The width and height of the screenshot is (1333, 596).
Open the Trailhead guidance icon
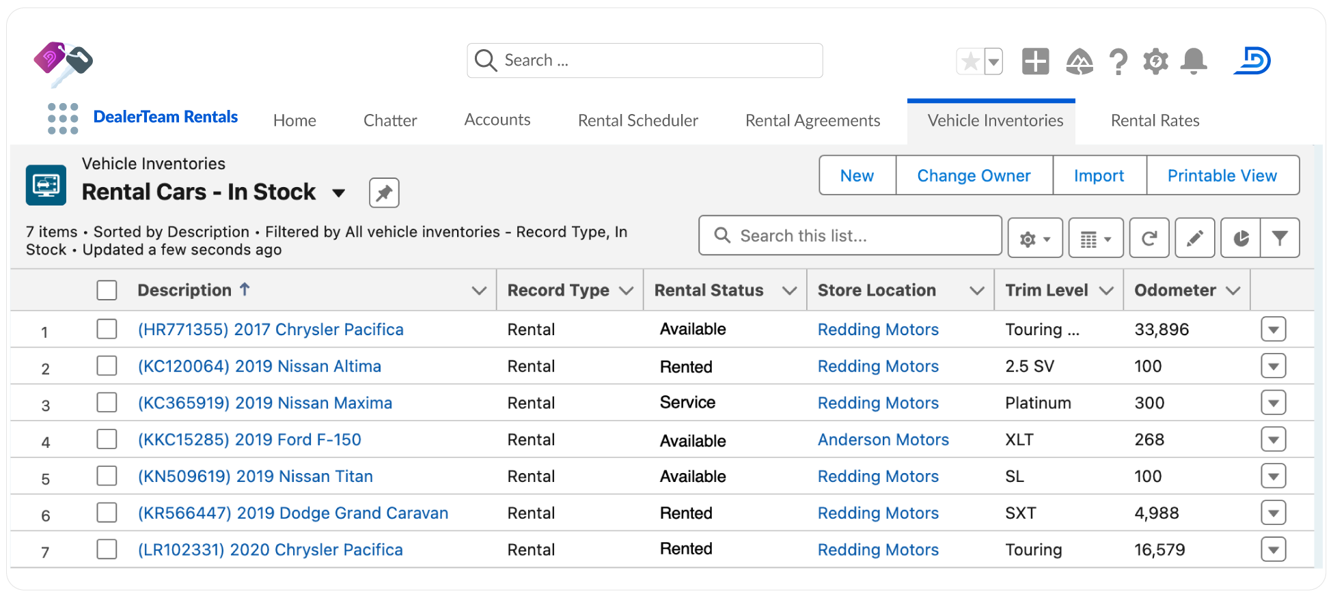click(x=1080, y=61)
